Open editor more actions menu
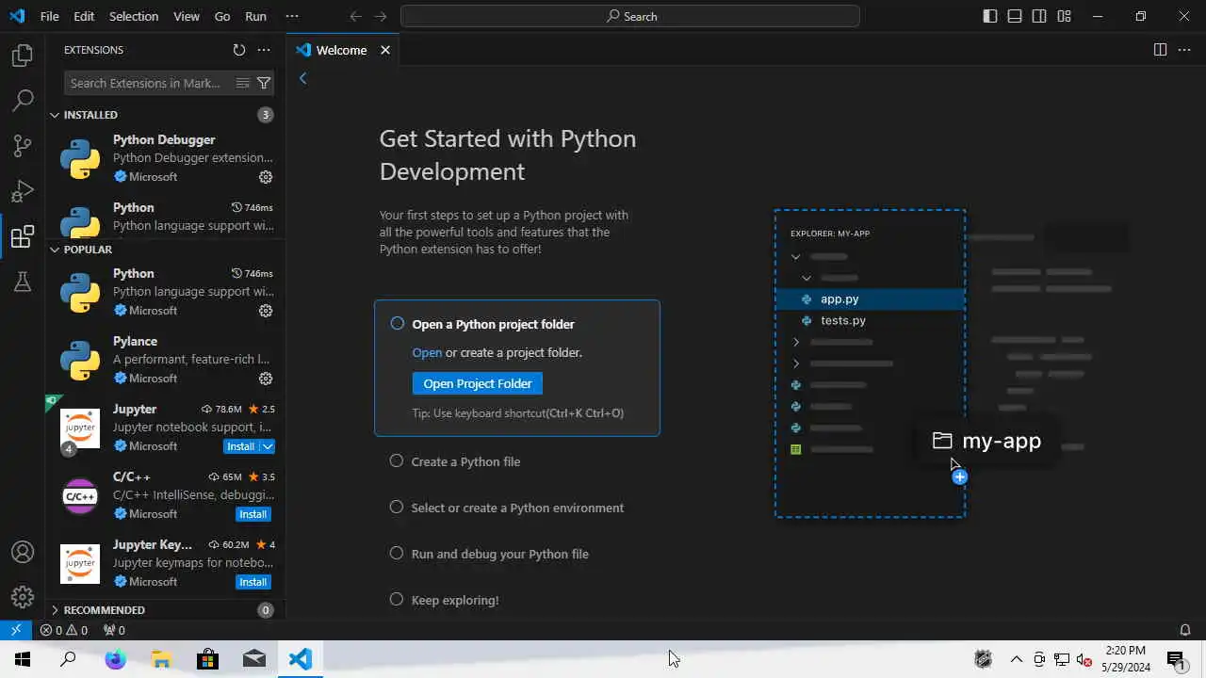The image size is (1206, 678). 1184,50
